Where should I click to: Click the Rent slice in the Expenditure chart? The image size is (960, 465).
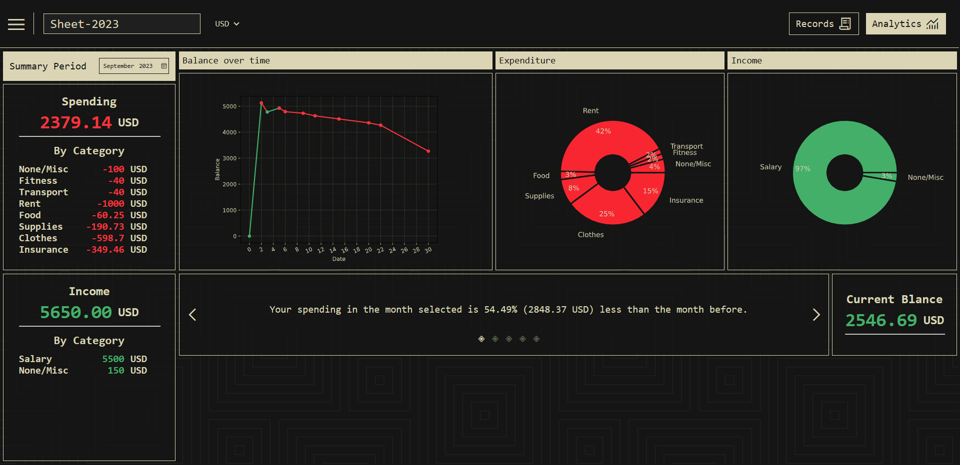[x=602, y=131]
